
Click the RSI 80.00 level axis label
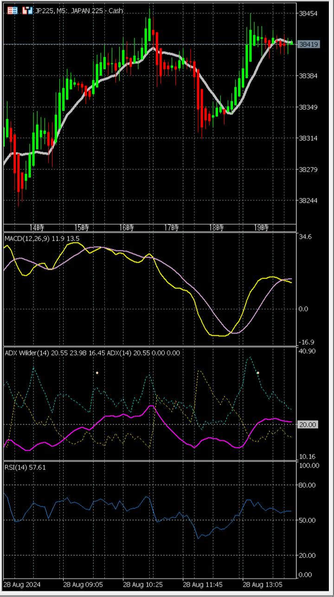(308, 485)
